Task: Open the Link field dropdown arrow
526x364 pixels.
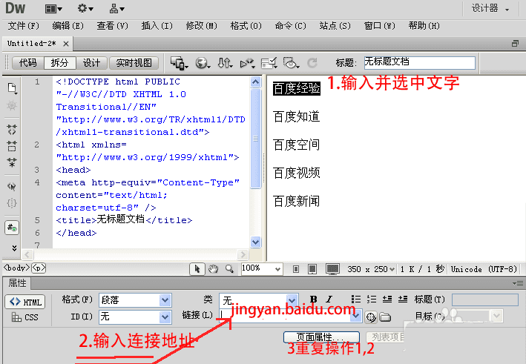Action: click(x=356, y=316)
